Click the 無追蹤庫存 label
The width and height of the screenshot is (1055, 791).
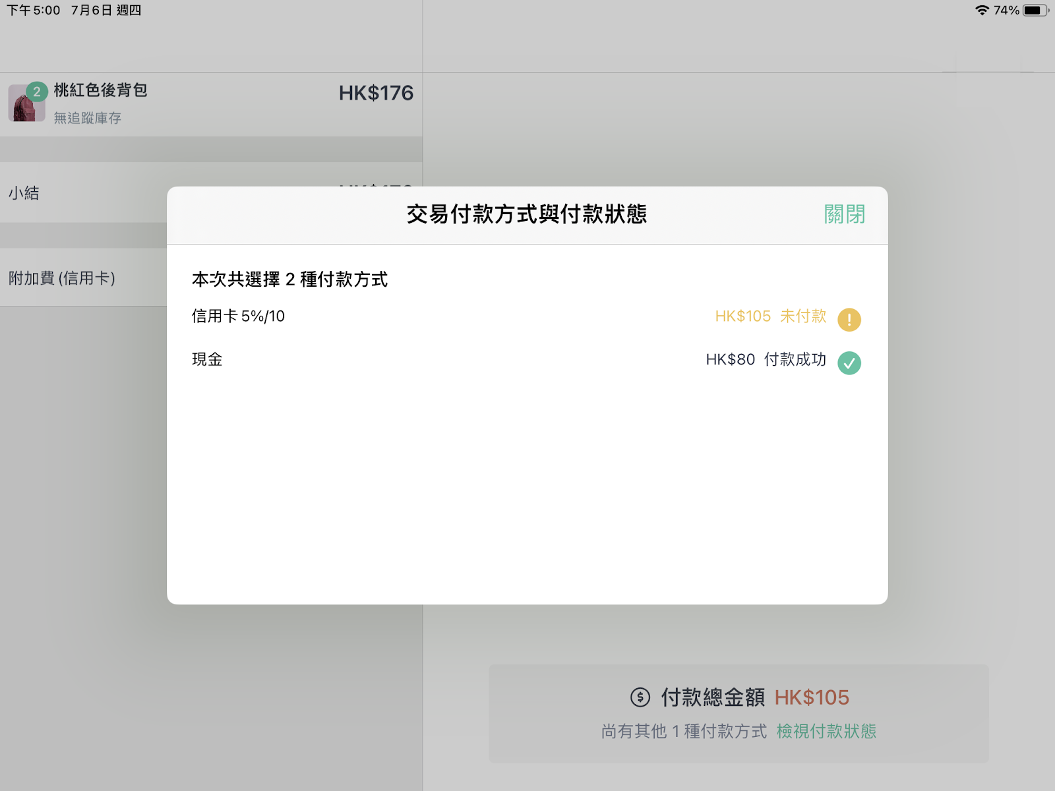(88, 118)
